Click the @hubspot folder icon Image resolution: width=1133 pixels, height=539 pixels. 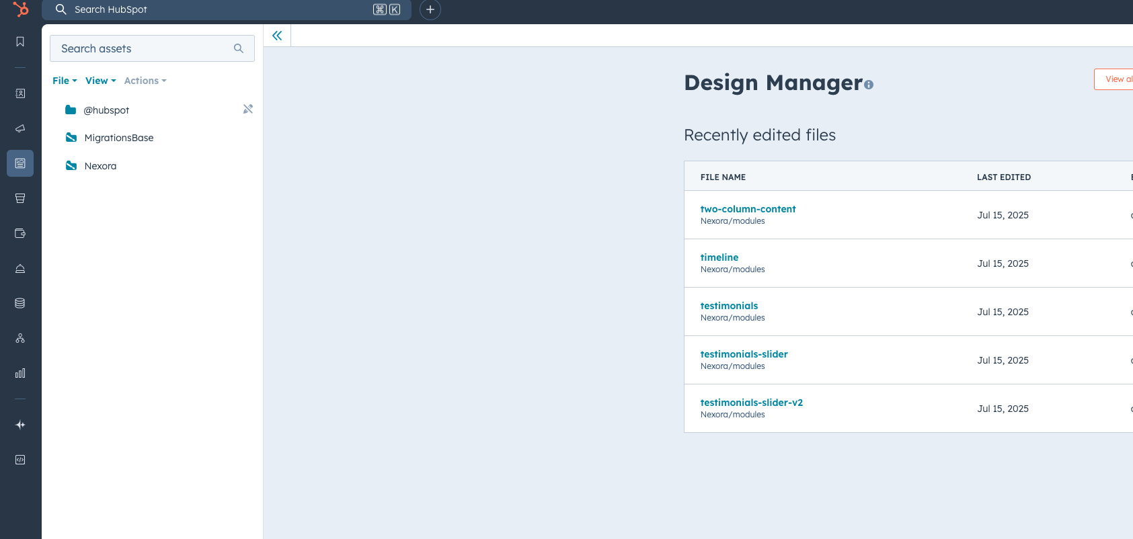[71, 110]
